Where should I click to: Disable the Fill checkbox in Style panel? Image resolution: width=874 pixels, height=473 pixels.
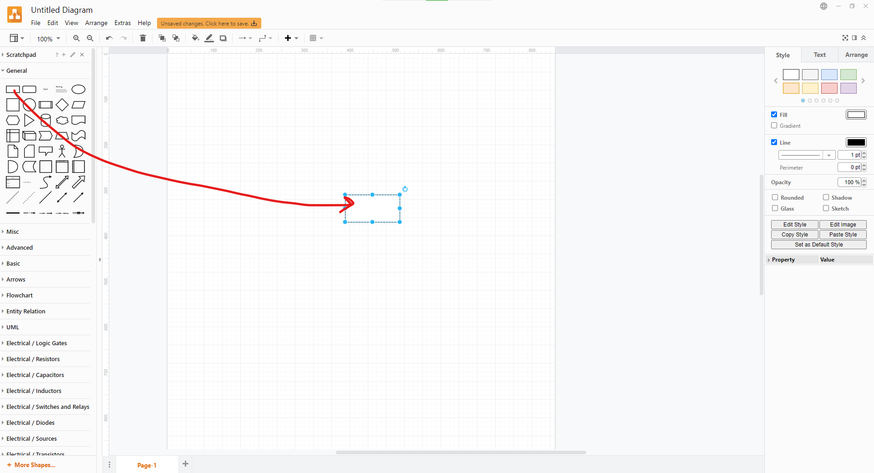click(774, 114)
